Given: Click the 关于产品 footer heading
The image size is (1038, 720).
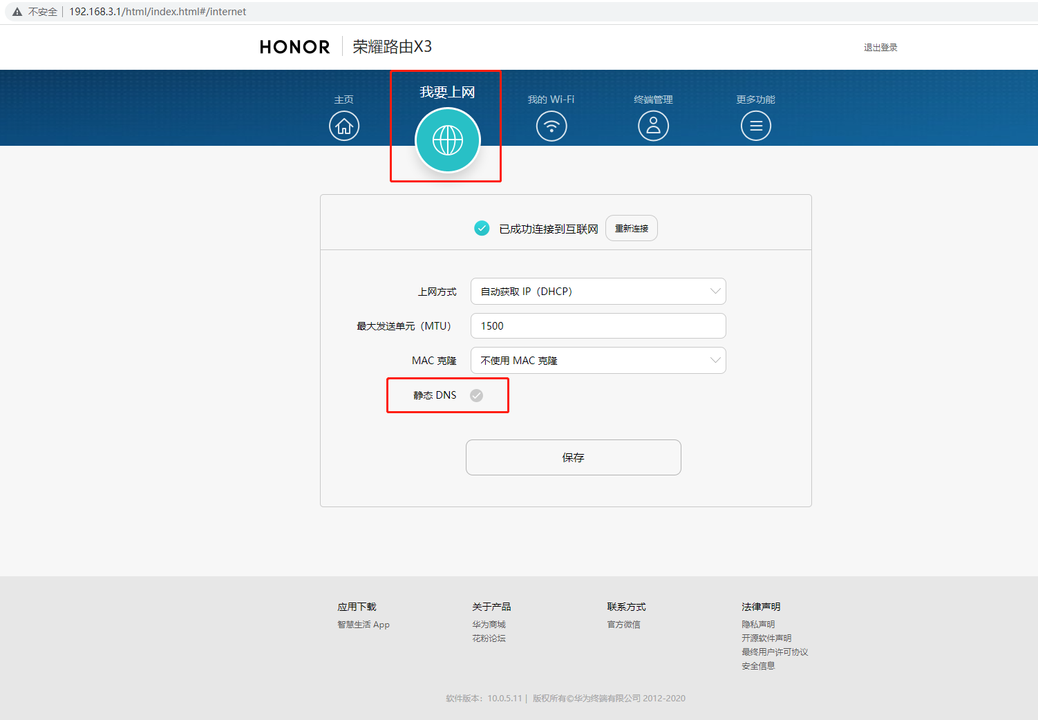Looking at the screenshot, I should pyautogui.click(x=491, y=607).
